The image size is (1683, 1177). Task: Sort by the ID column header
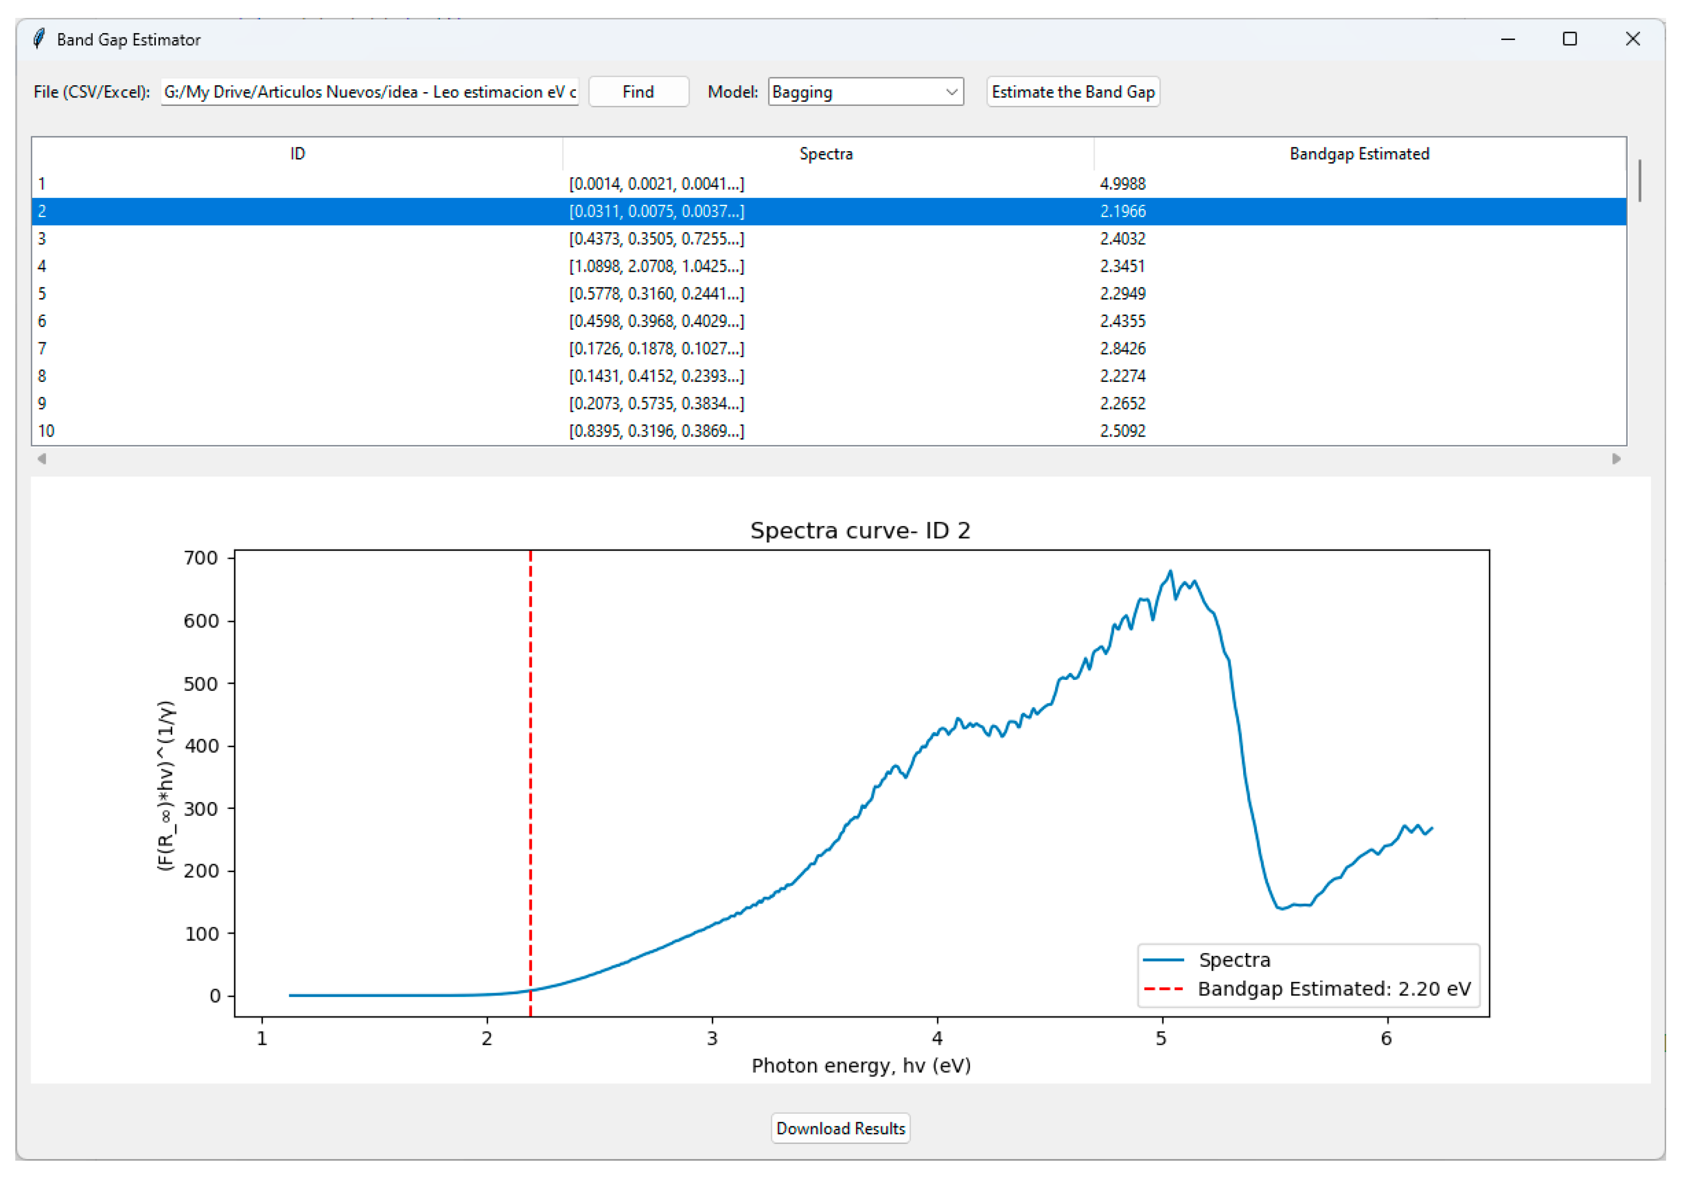pos(297,154)
